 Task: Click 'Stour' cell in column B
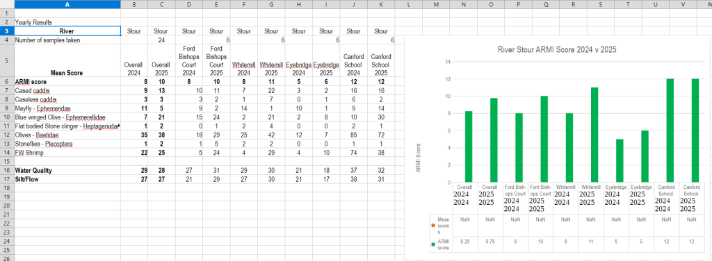(134, 31)
